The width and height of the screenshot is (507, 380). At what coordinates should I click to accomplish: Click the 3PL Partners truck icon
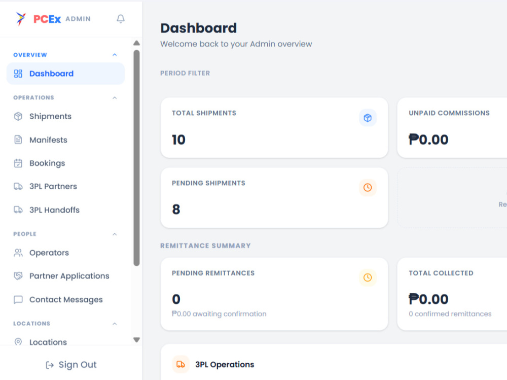coord(18,186)
